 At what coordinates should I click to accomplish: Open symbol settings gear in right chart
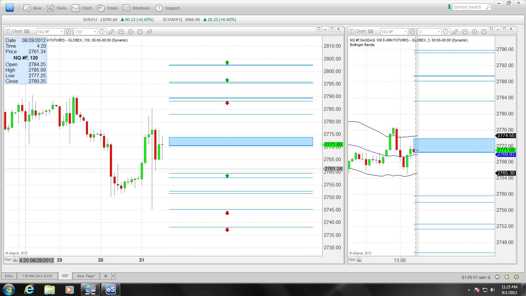412,32
